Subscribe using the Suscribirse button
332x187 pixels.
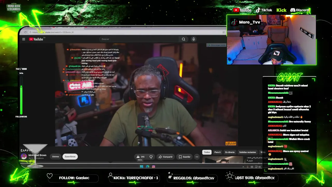coord(70,157)
